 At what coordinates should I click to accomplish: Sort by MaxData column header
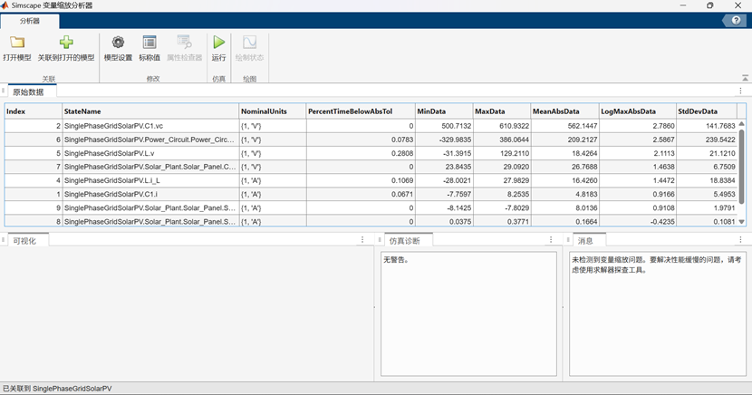click(502, 111)
